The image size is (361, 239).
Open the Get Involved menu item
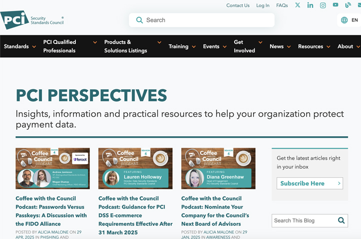coord(245,46)
